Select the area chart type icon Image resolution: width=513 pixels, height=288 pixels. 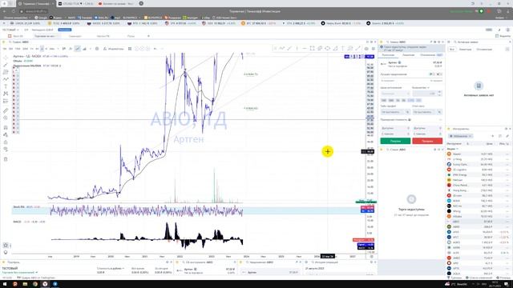(84, 49)
